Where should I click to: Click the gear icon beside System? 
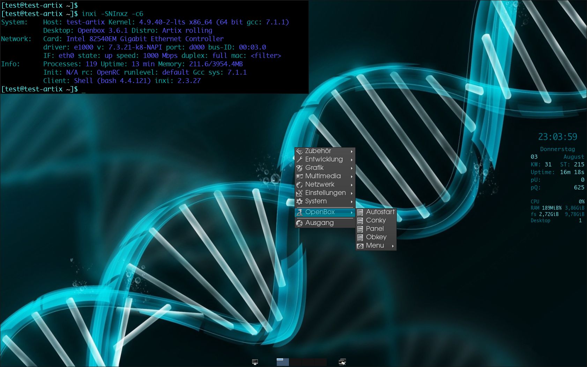coord(299,201)
